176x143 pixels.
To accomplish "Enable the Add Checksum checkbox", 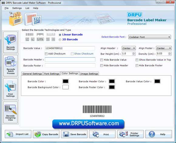I will (x=46, y=54).
